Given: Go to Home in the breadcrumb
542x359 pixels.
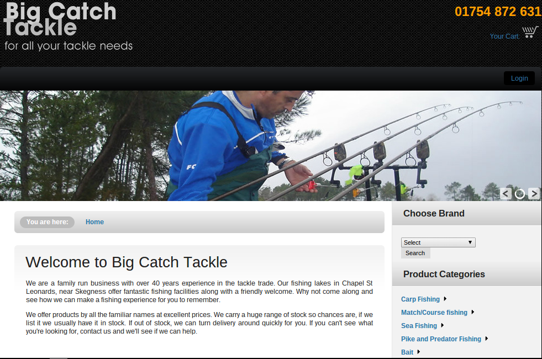Looking at the screenshot, I should pos(94,222).
